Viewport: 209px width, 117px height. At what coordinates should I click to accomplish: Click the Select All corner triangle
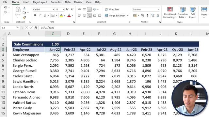[x=4, y=34]
